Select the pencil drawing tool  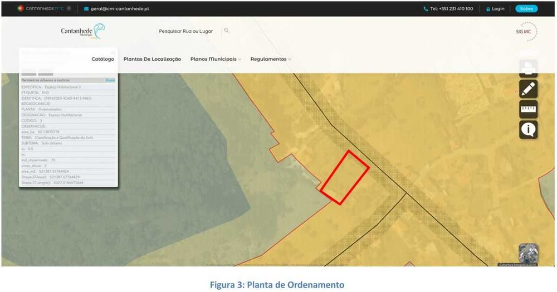(528, 89)
